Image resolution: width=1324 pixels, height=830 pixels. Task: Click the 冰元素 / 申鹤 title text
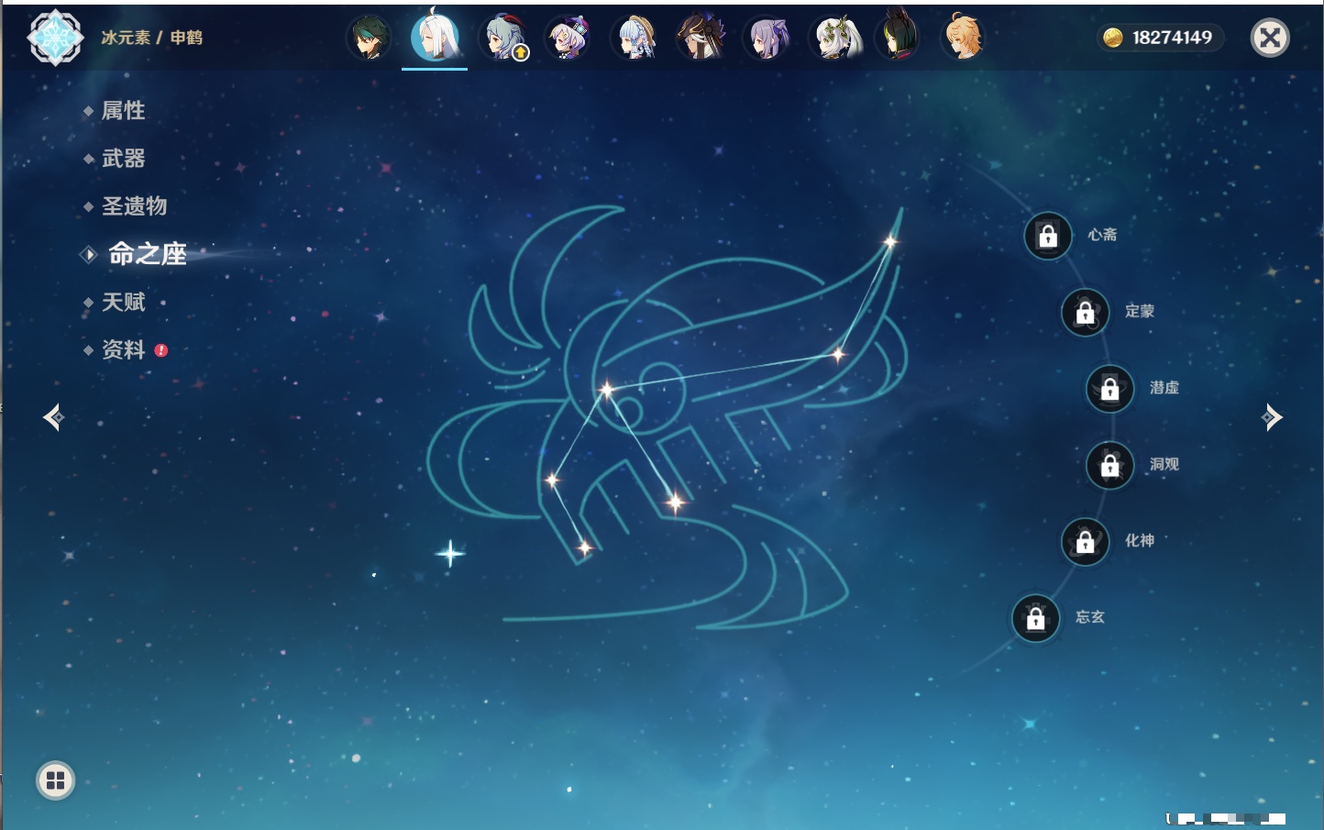[151, 38]
